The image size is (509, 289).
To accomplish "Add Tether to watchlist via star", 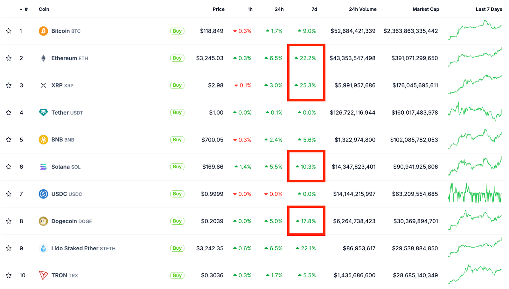I will [9, 112].
